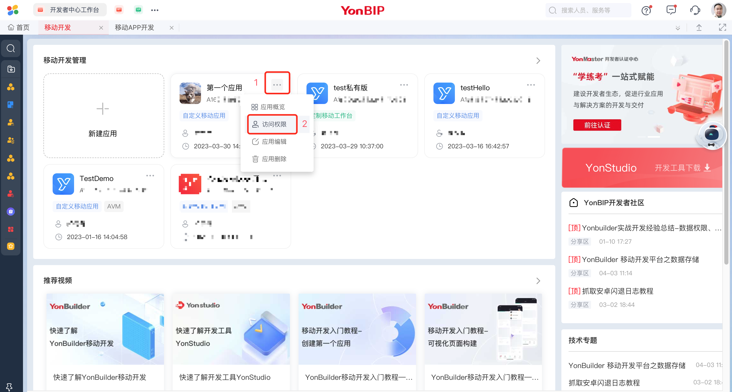Expand 移动开发管理 section arrow
The image size is (732, 392).
pyautogui.click(x=538, y=61)
